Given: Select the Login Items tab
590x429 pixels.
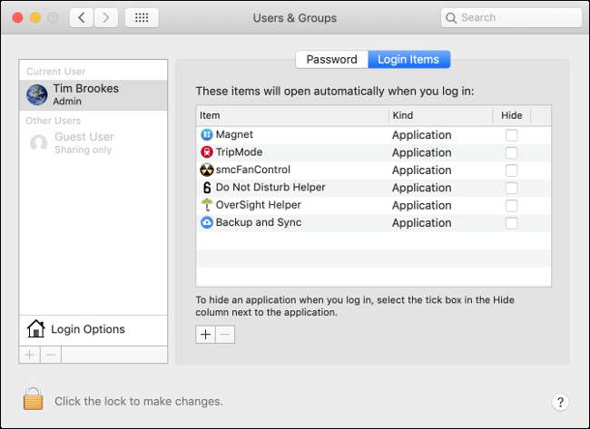Looking at the screenshot, I should pos(408,60).
